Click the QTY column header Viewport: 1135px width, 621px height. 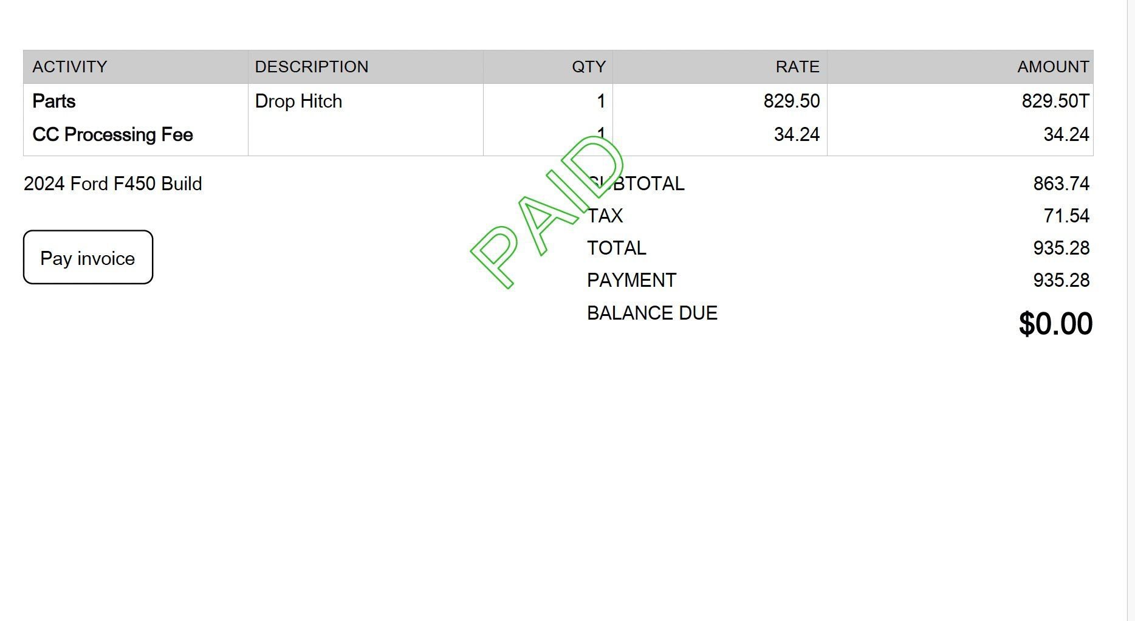pos(589,67)
